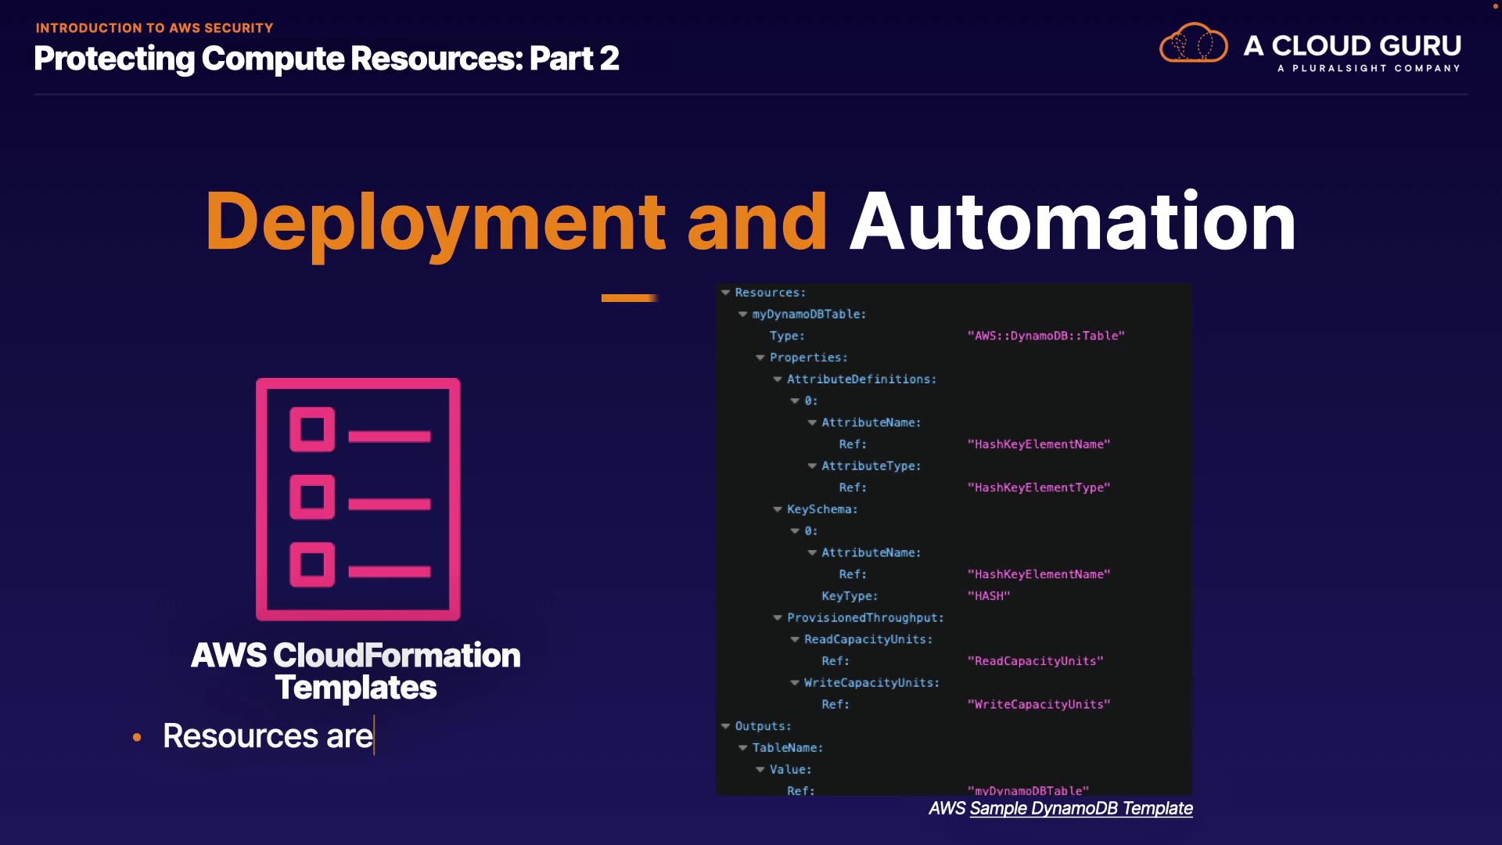This screenshot has width=1502, height=845.
Task: Click the pink CloudFormation template icon
Action: click(x=358, y=499)
